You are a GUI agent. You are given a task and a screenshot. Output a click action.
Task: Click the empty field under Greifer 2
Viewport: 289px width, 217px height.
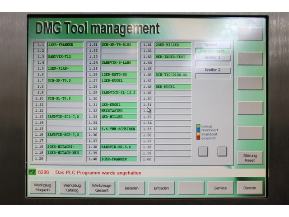point(213,76)
